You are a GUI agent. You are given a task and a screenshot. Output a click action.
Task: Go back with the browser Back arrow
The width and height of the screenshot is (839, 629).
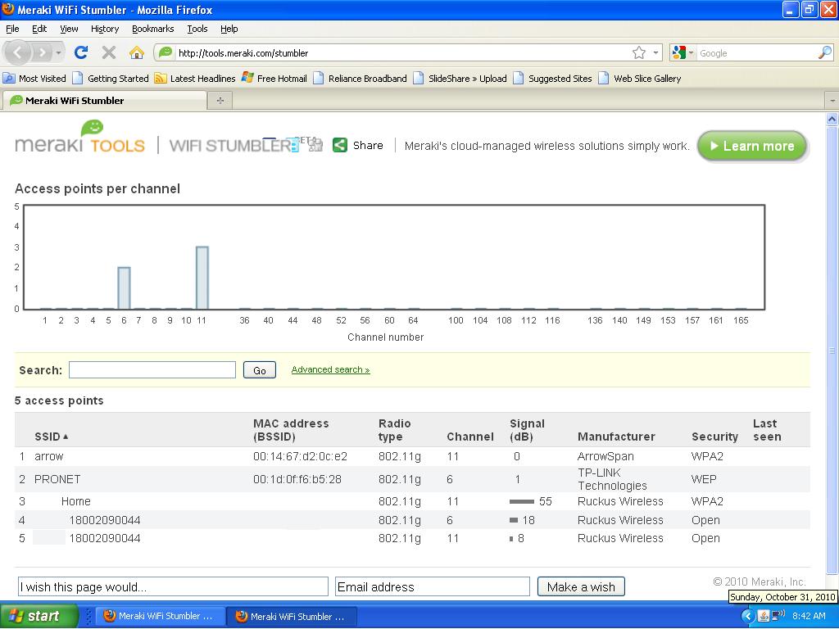coord(18,52)
